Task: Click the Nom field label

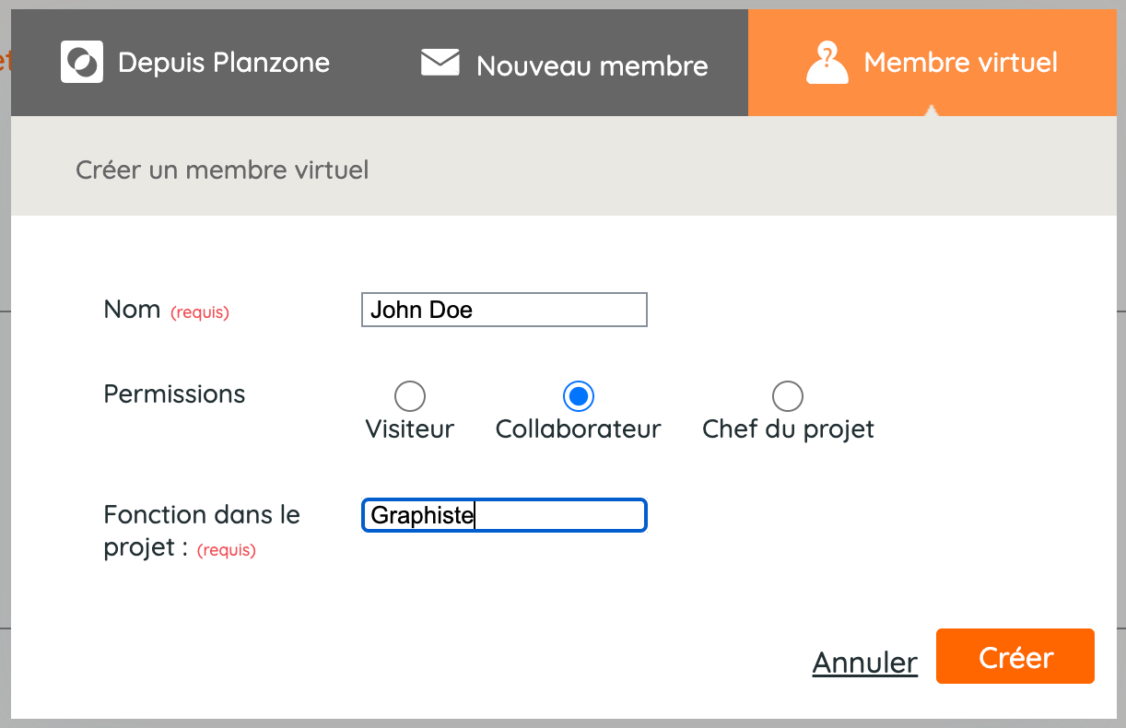Action: pyautogui.click(x=132, y=310)
